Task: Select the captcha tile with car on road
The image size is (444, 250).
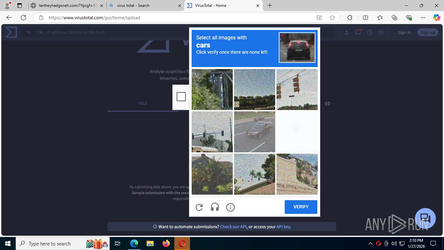Action: (255, 132)
